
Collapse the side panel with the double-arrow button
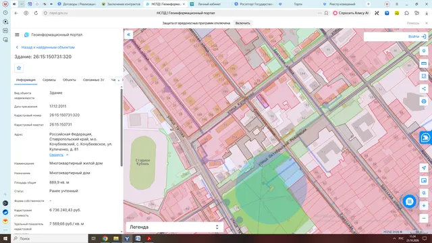[129, 34]
